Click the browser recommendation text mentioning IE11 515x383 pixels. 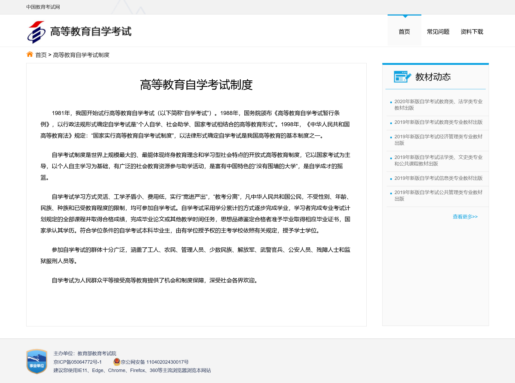pyautogui.click(x=132, y=370)
